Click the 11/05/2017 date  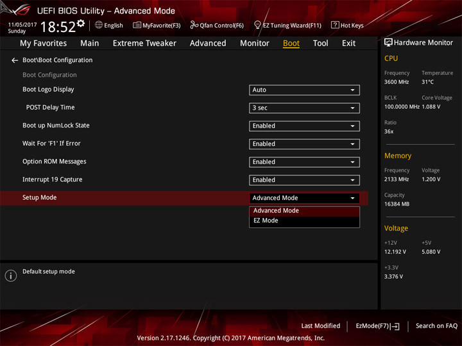22,24
